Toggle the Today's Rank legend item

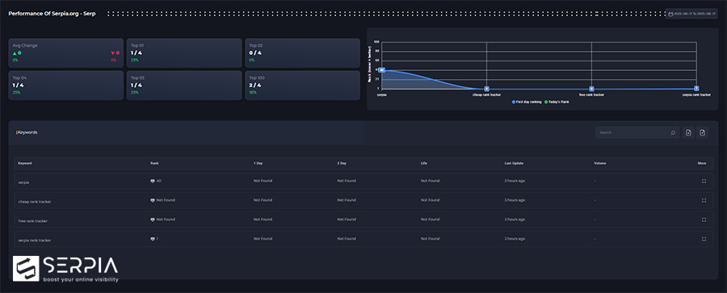(x=557, y=102)
